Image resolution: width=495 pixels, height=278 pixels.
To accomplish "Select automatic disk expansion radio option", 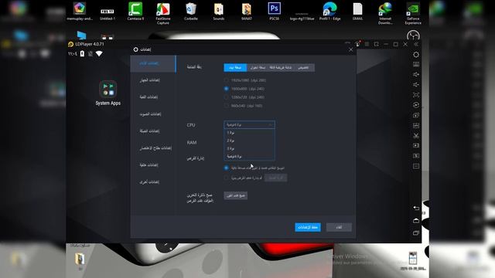I will coord(226,168).
